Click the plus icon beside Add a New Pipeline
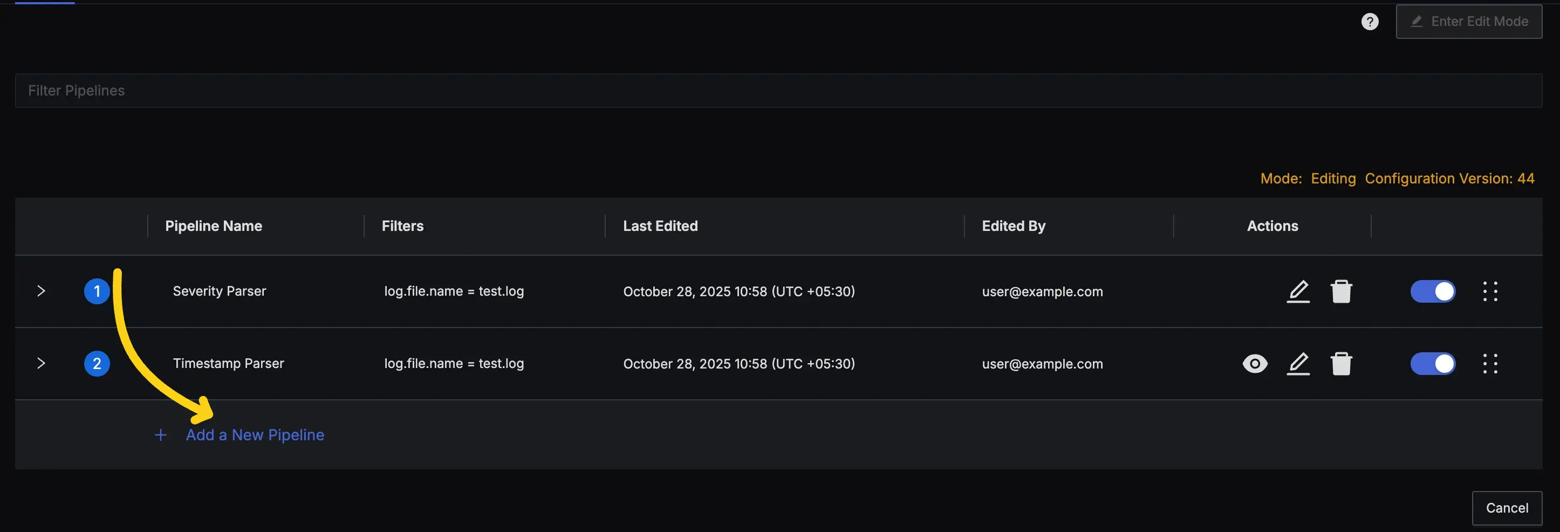The image size is (1560, 532). tap(160, 434)
